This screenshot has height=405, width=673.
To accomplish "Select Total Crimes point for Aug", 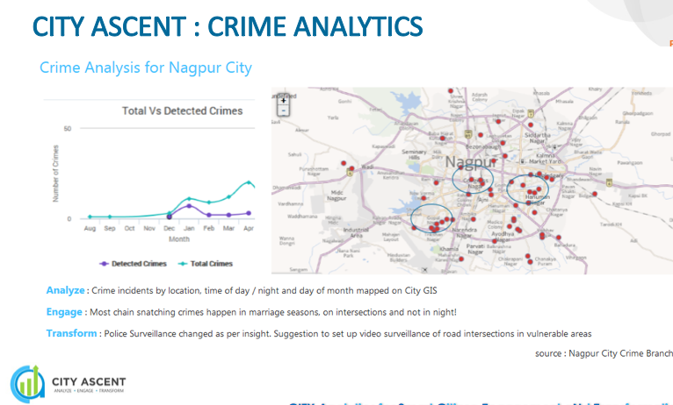I will point(90,217).
